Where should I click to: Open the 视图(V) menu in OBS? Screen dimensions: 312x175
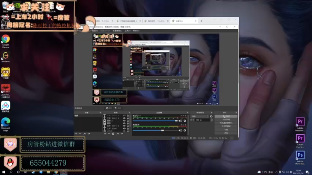pos(95,31)
